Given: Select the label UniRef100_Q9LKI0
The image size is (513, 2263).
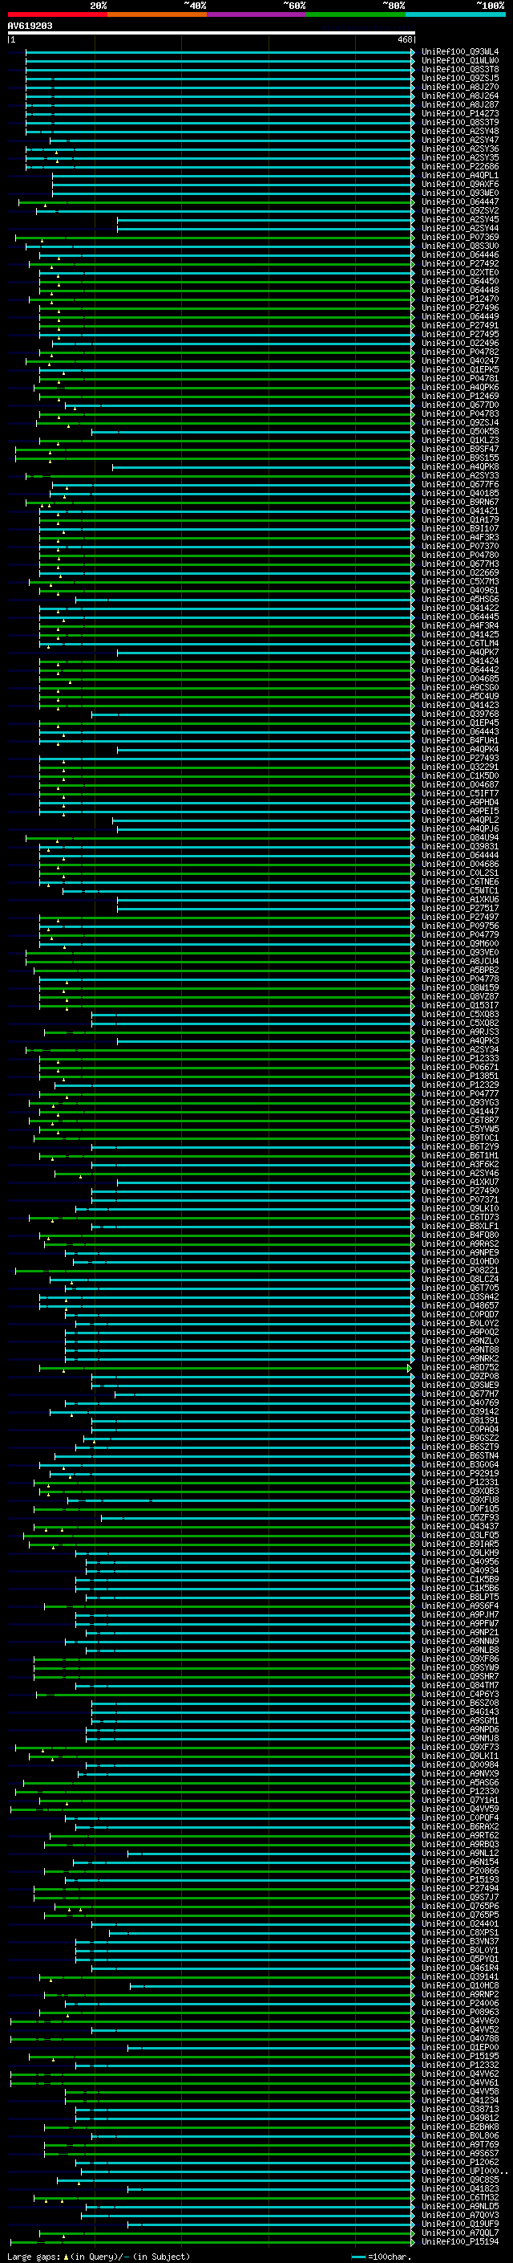Looking at the screenshot, I should (460, 1209).
